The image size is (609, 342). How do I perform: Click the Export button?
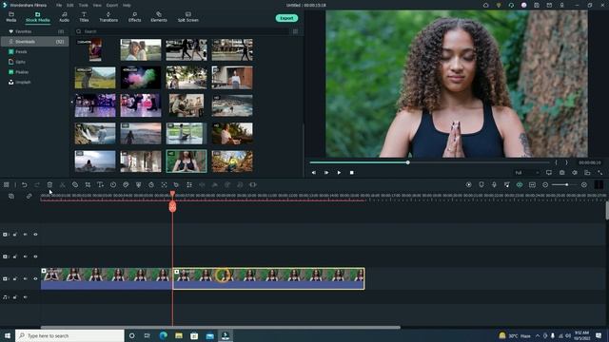[286, 18]
